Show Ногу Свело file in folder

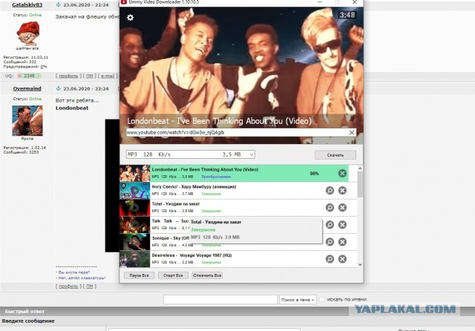(x=330, y=191)
